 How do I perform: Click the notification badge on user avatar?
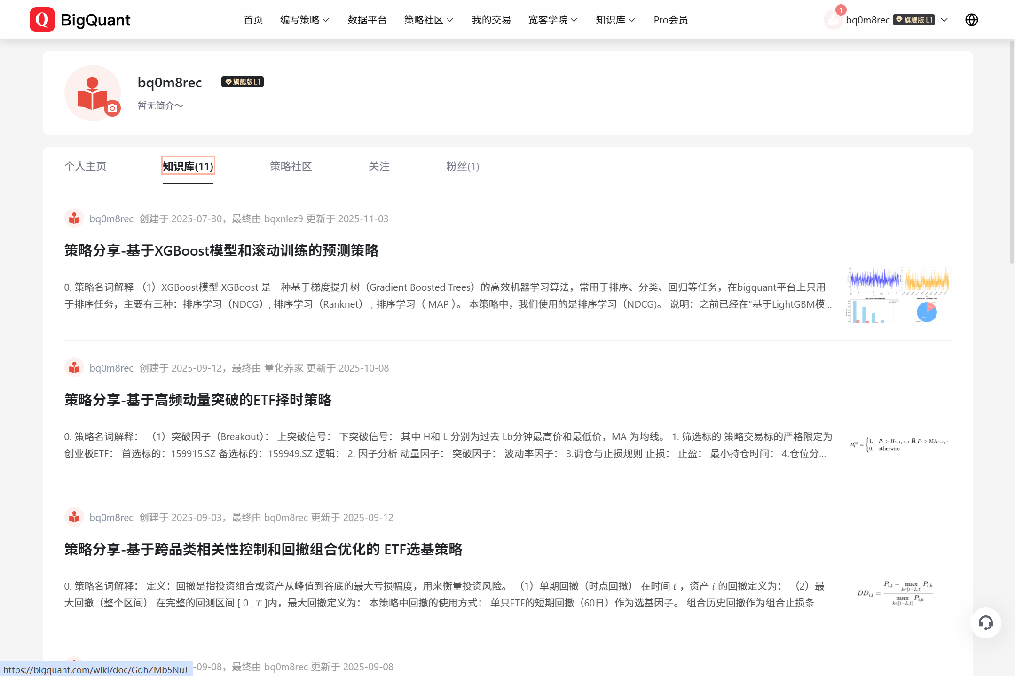point(841,10)
